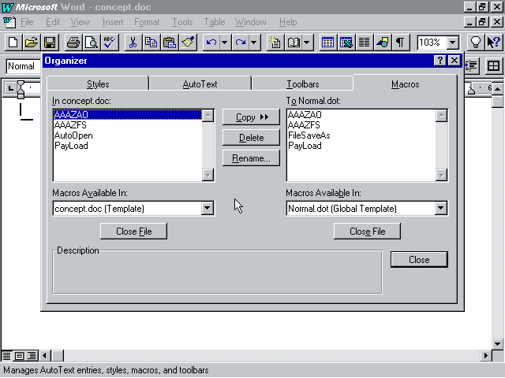Click the Insert Address book icon
The image size is (505, 378).
point(294,42)
